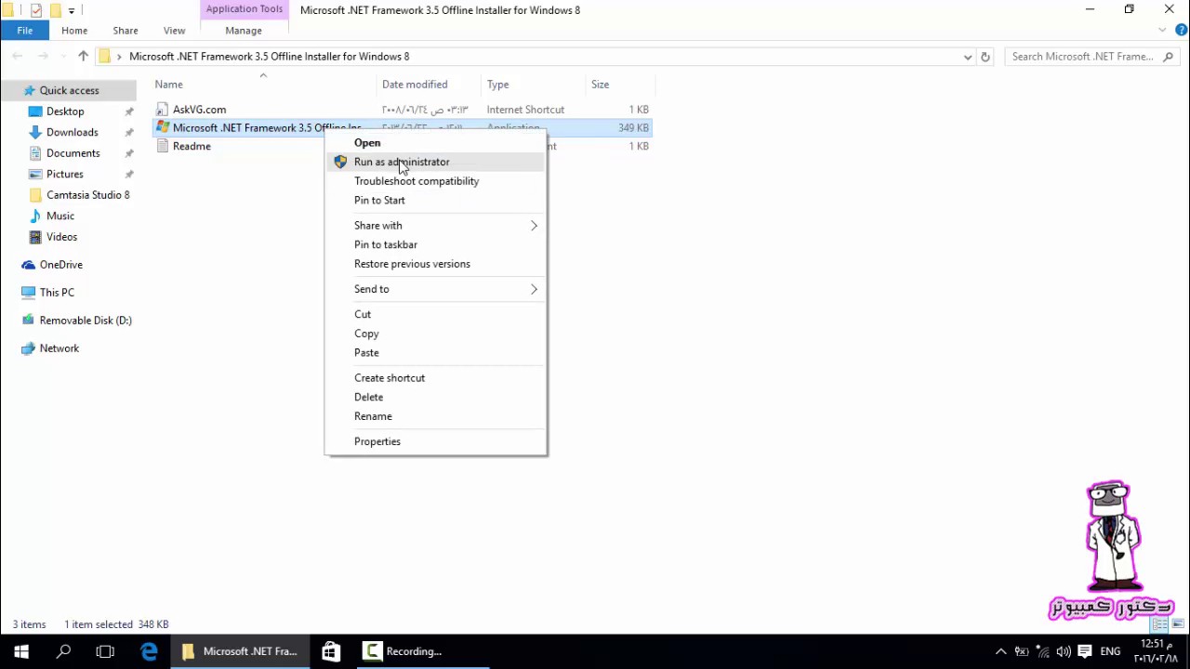Select OneDrive in the navigation pane
The height and width of the screenshot is (669, 1190).
coord(60,265)
